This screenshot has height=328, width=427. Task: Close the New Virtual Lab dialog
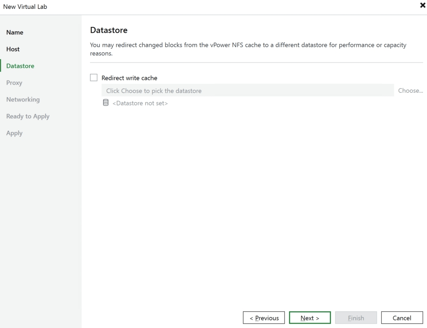[x=423, y=5]
